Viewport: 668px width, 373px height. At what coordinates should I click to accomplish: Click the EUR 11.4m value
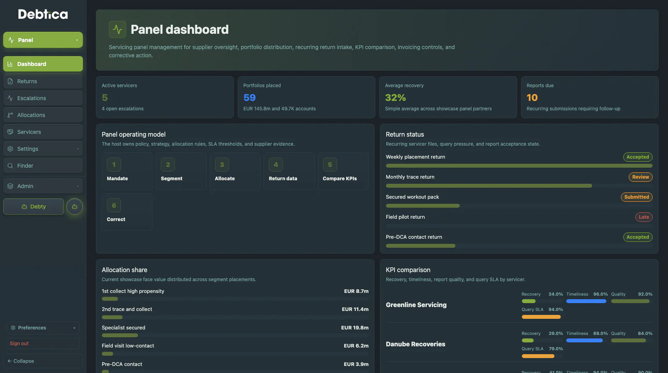[355, 309]
